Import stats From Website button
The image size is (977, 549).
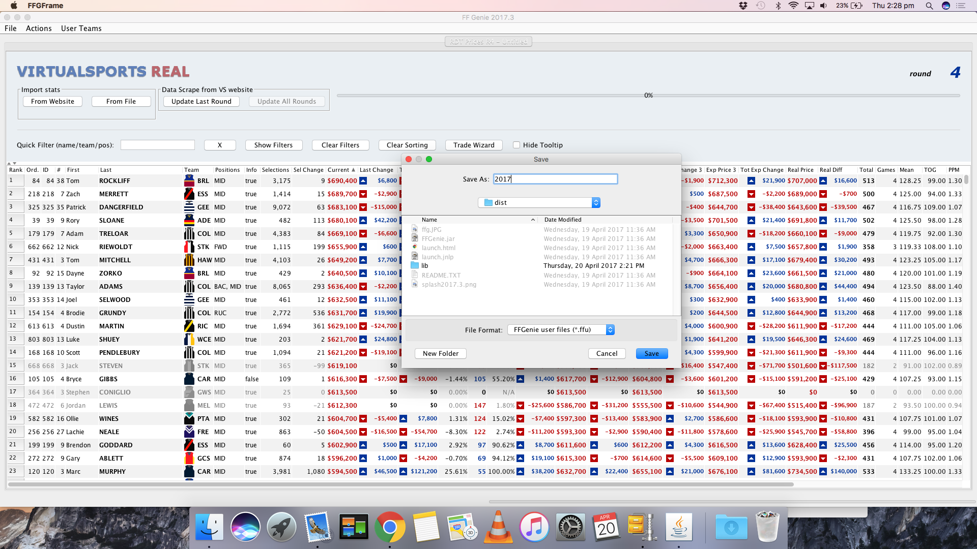point(52,101)
